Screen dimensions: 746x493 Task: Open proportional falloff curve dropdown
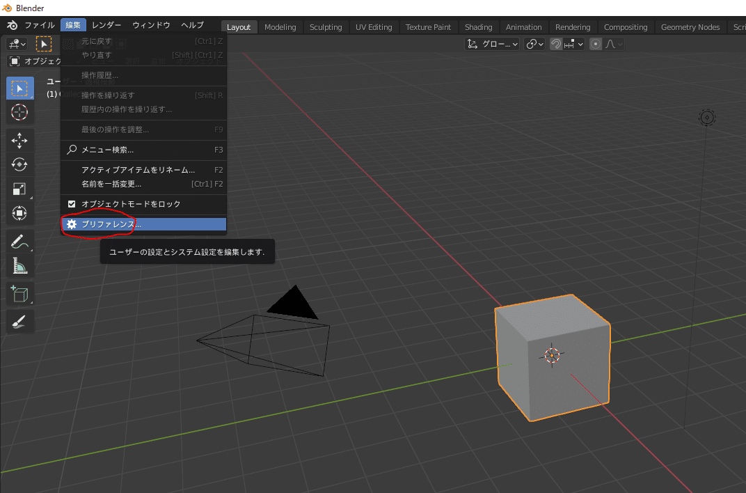(613, 45)
